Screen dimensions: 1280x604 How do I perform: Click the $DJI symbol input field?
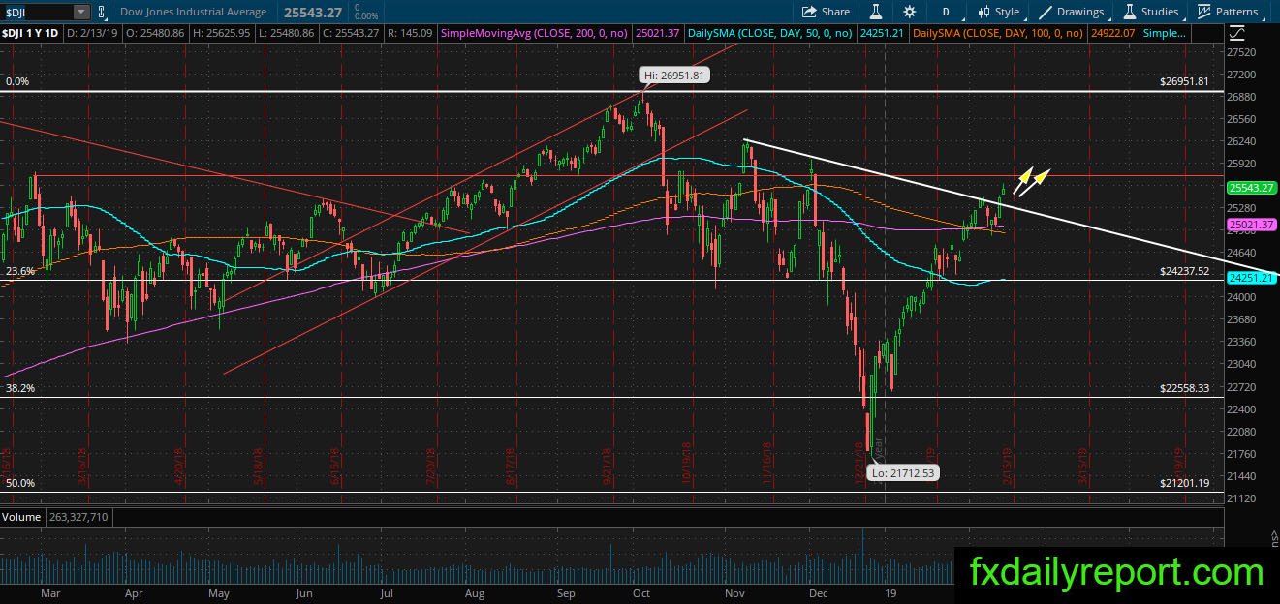37,12
